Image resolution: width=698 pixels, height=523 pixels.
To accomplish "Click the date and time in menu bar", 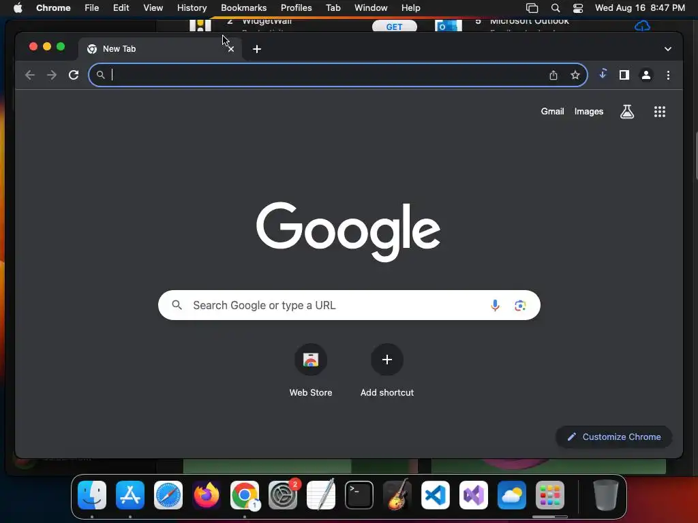I will click(639, 8).
